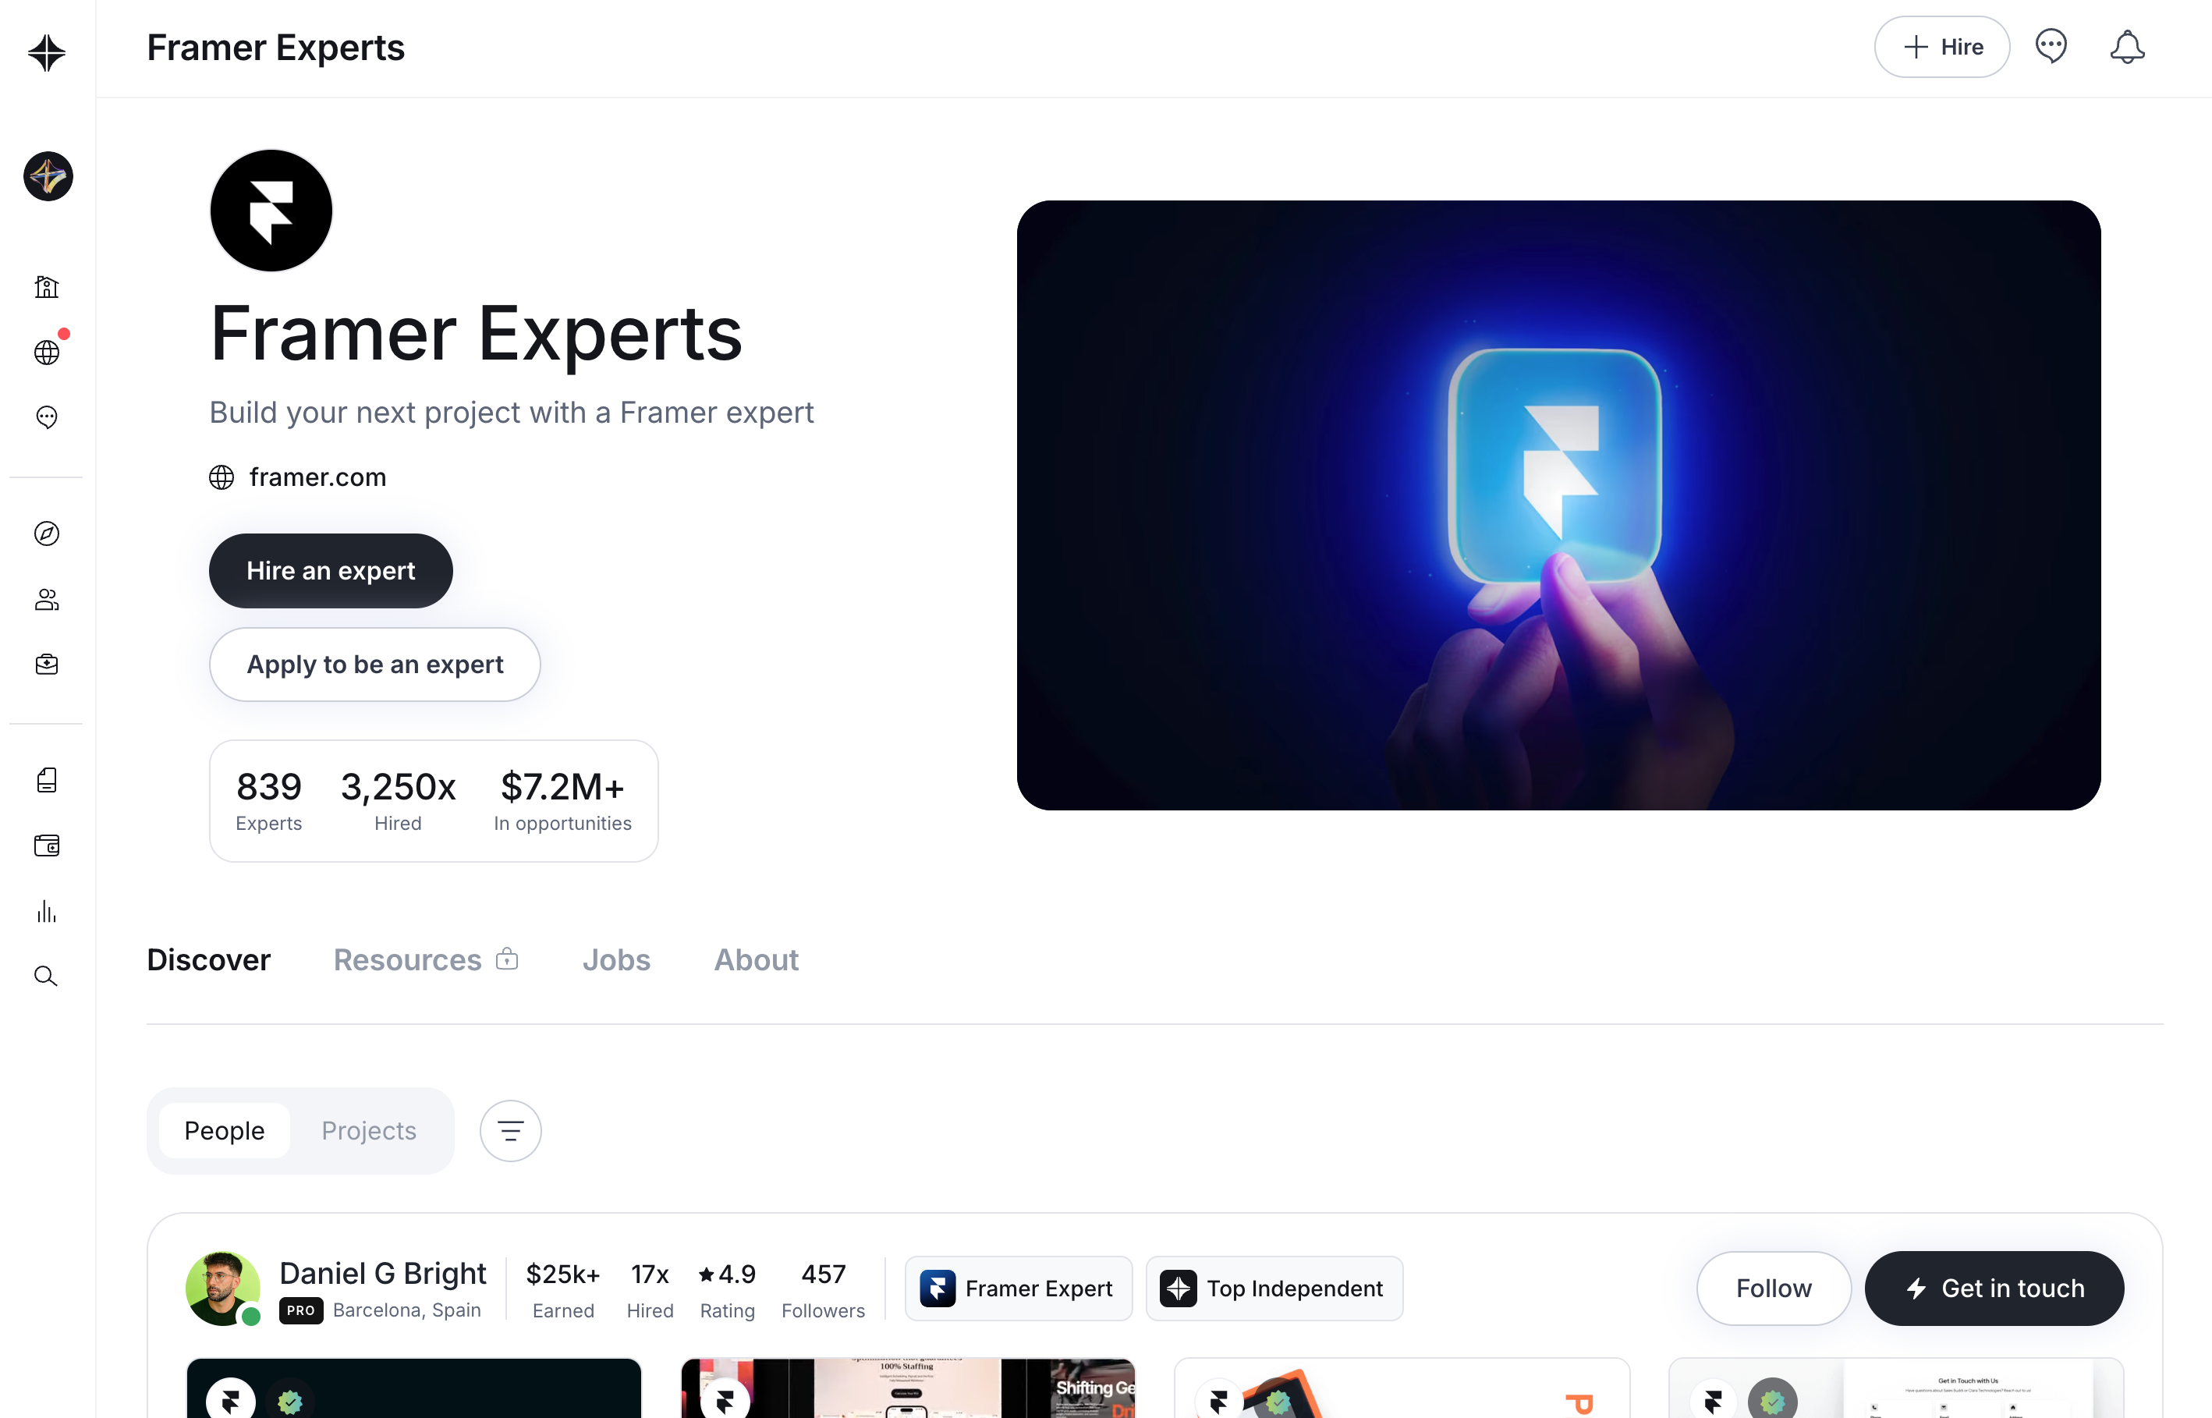This screenshot has width=2212, height=1418.
Task: Open the Hire plus button in header
Action: point(1941,47)
